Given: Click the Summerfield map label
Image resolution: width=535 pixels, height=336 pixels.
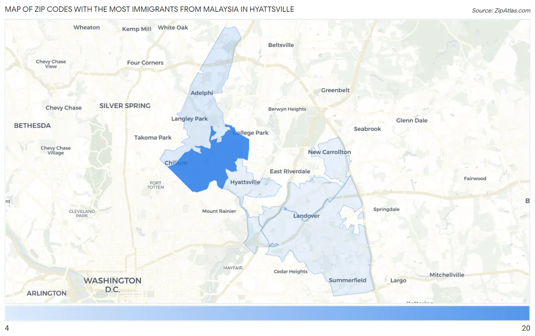Looking at the screenshot, I should (347, 280).
